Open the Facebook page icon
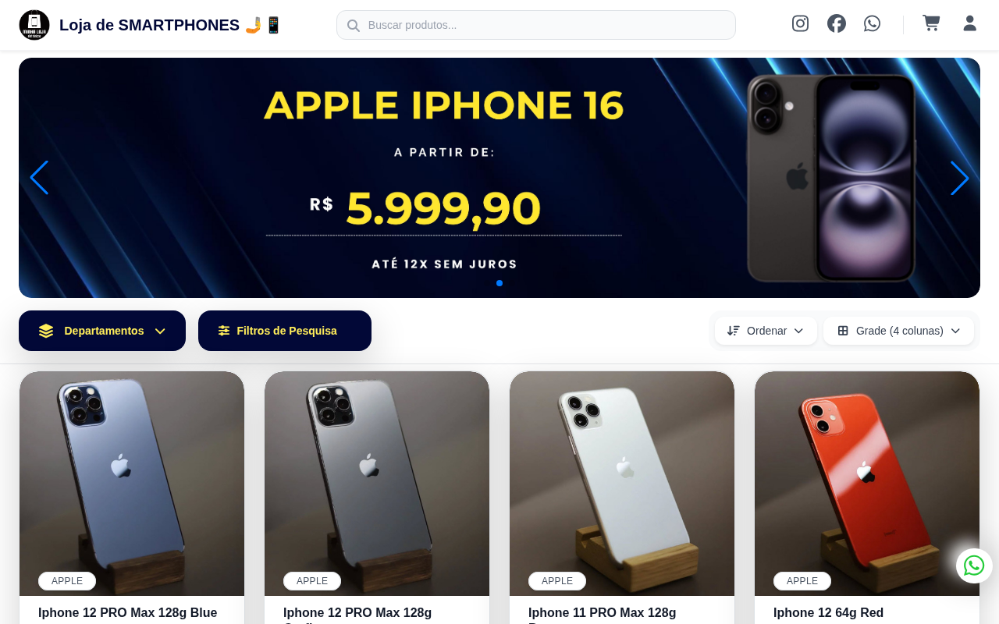 (837, 23)
